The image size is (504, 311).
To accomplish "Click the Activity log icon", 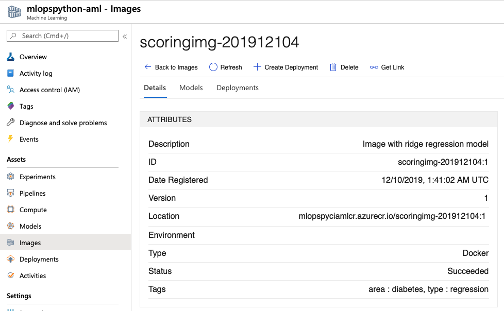I will click(x=11, y=73).
